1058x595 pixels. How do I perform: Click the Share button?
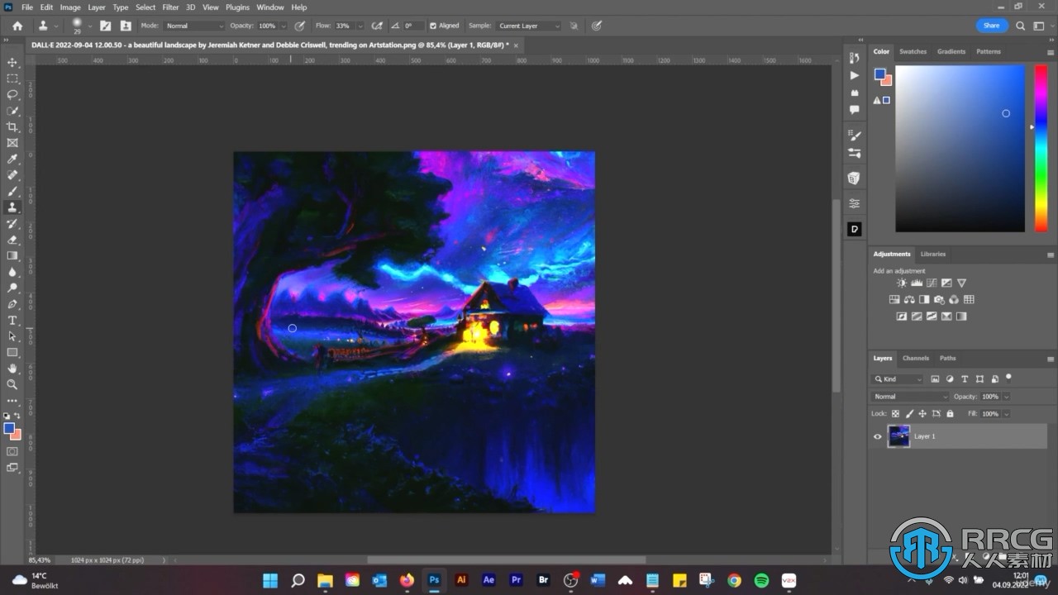(991, 26)
